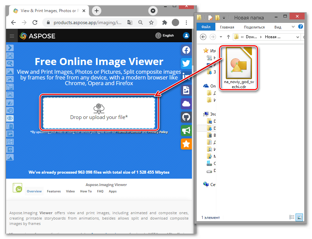This screenshot has height=239, width=312.
Task: Switch to the How To tab
Action: (86, 191)
